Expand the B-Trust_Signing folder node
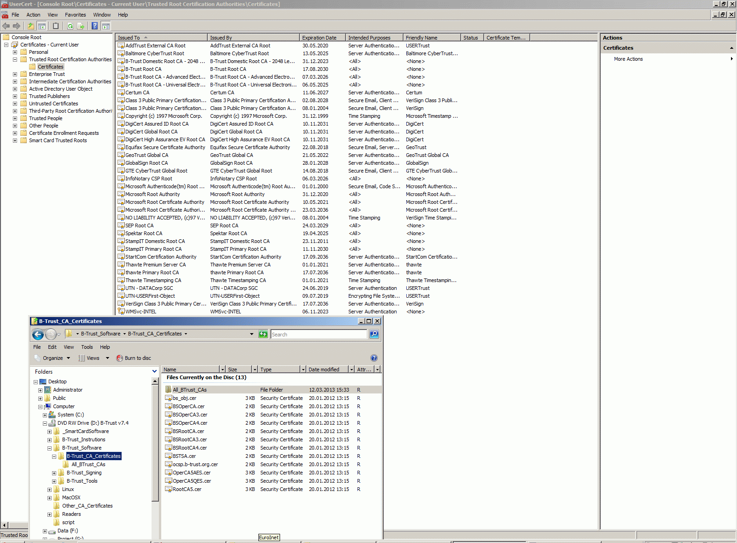737x543 pixels. (x=54, y=473)
